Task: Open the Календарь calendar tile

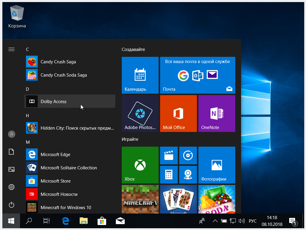Action: point(140,75)
